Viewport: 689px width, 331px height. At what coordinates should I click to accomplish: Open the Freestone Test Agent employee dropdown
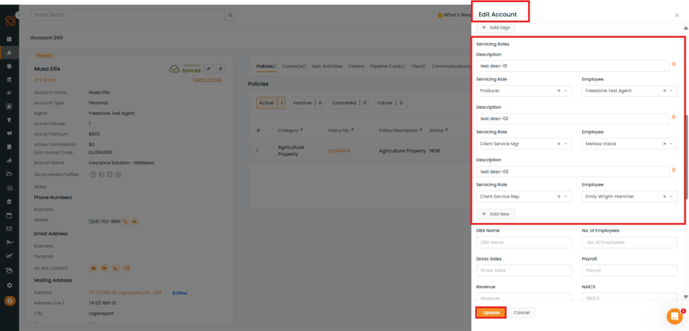672,91
